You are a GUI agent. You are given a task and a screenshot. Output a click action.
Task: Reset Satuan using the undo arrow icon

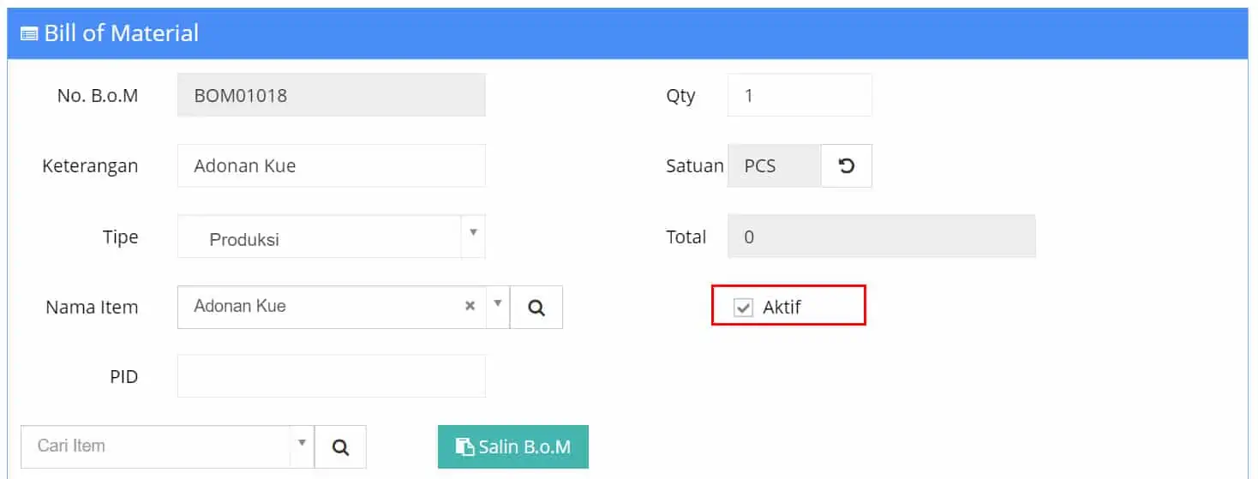coord(847,165)
